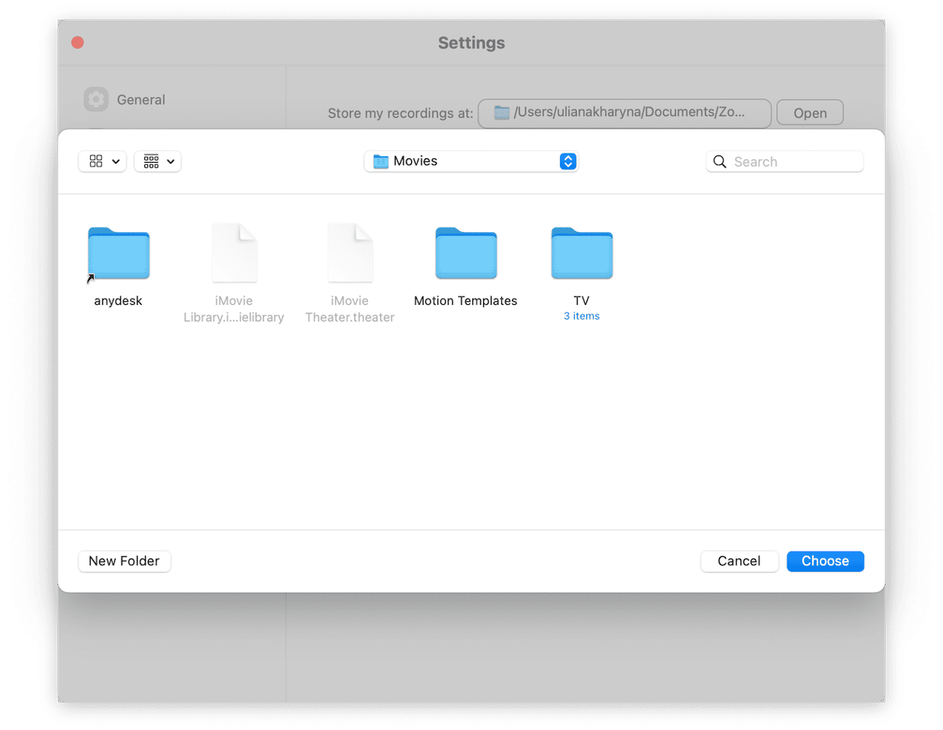Open the Movies location popup

point(471,161)
